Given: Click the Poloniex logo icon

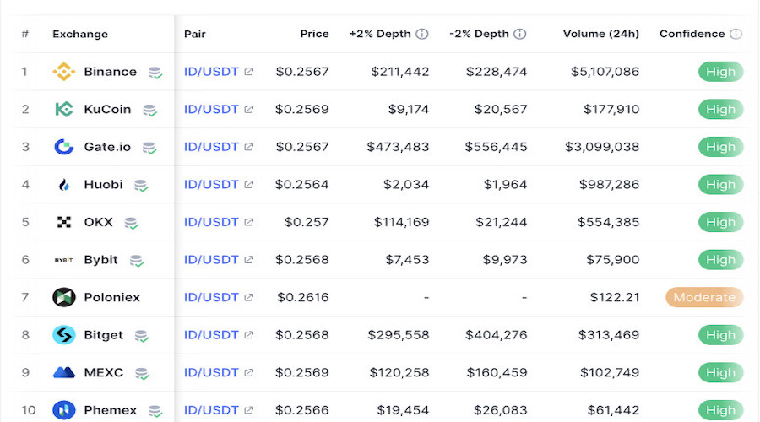Looking at the screenshot, I should tap(64, 297).
